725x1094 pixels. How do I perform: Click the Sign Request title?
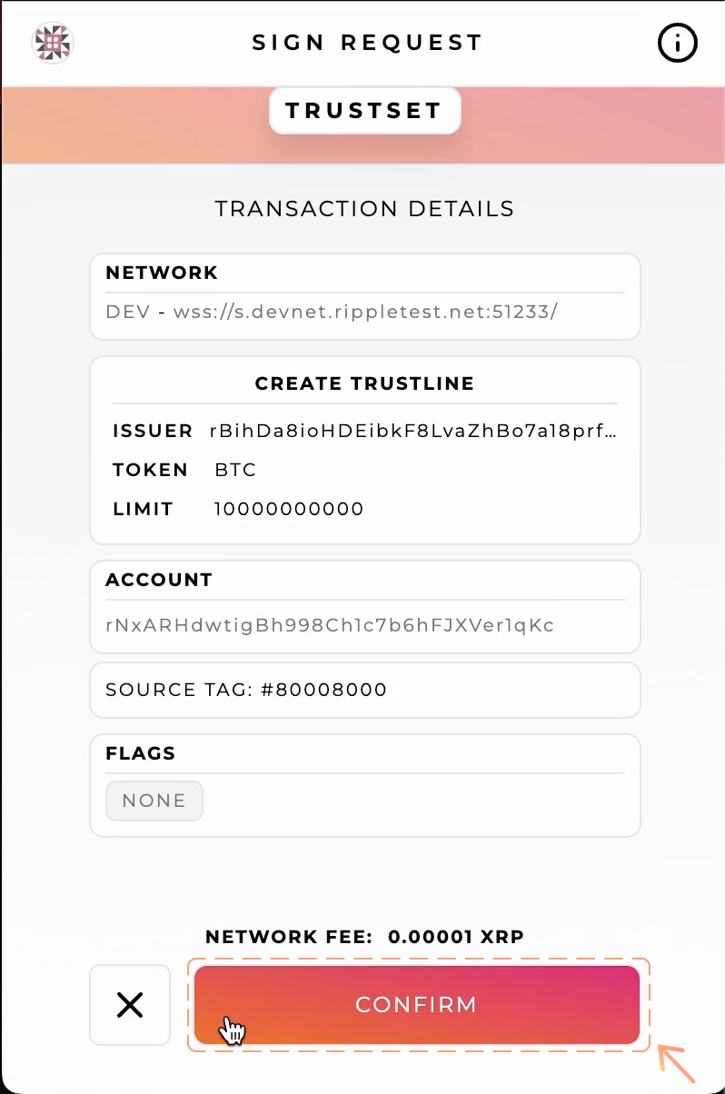367,43
